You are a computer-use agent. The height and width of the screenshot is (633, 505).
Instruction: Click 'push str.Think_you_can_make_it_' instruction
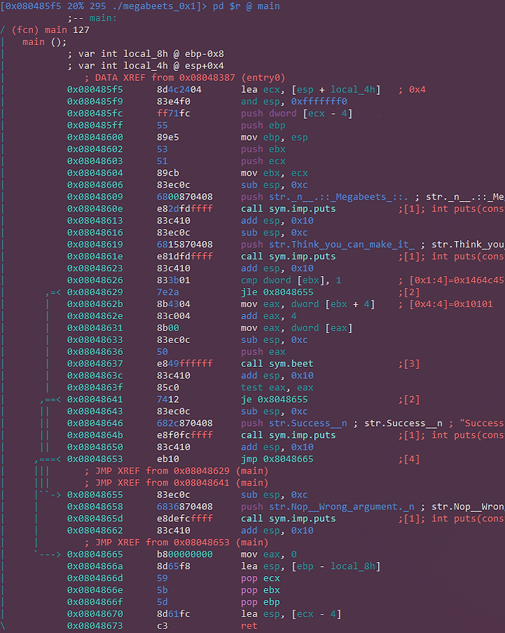(x=328, y=244)
